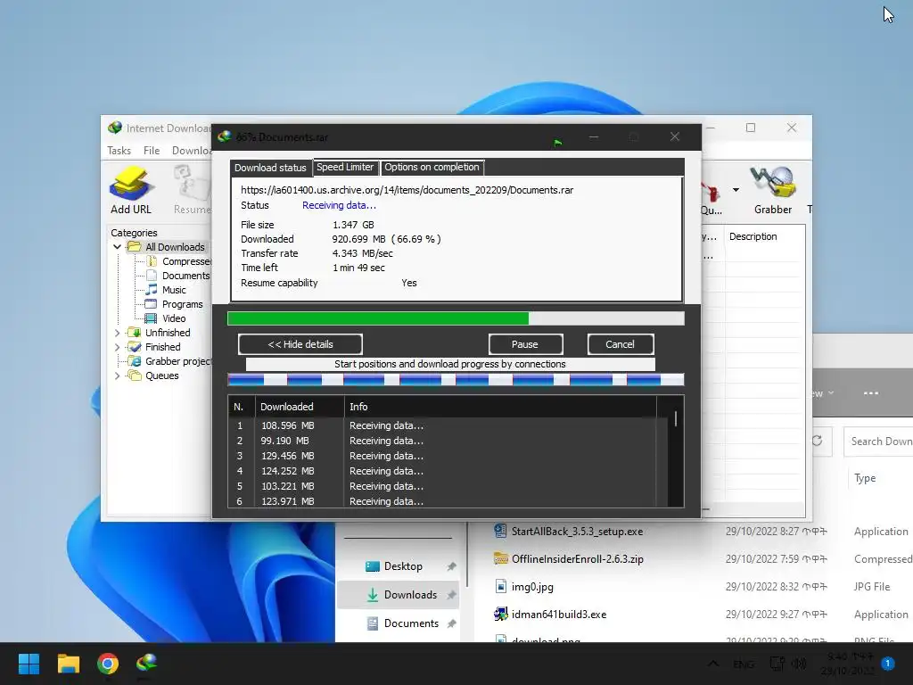Show hidden system tray icons
Screen dimensions: 913x685
click(712, 664)
